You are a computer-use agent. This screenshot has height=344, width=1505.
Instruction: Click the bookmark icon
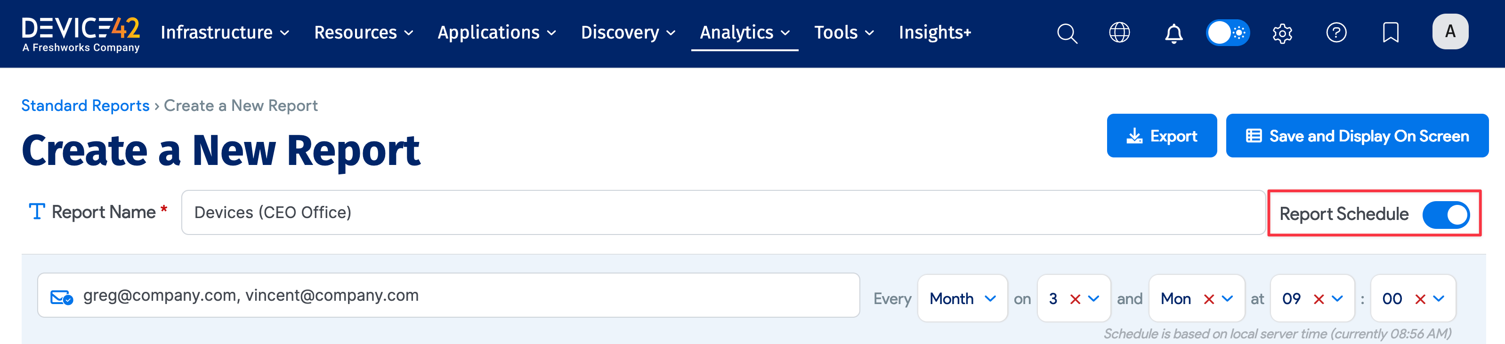(1391, 32)
